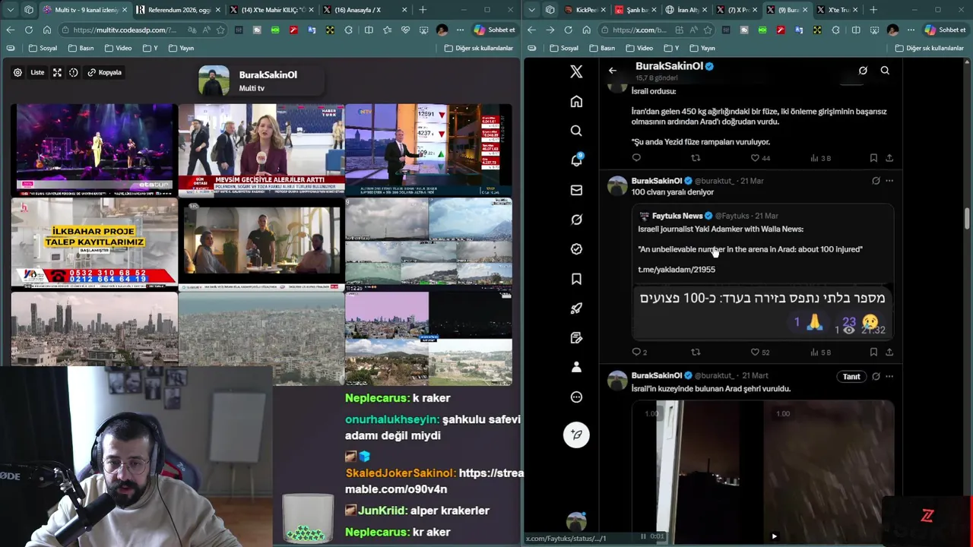Click Tanıt button on Arad tweet
Screen dimensions: 973x547
tap(851, 376)
